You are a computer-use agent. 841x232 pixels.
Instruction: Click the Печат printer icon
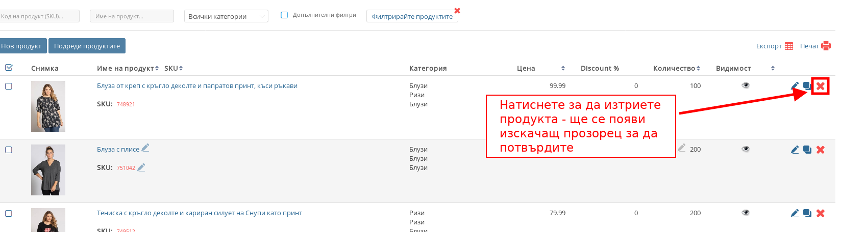pos(826,46)
